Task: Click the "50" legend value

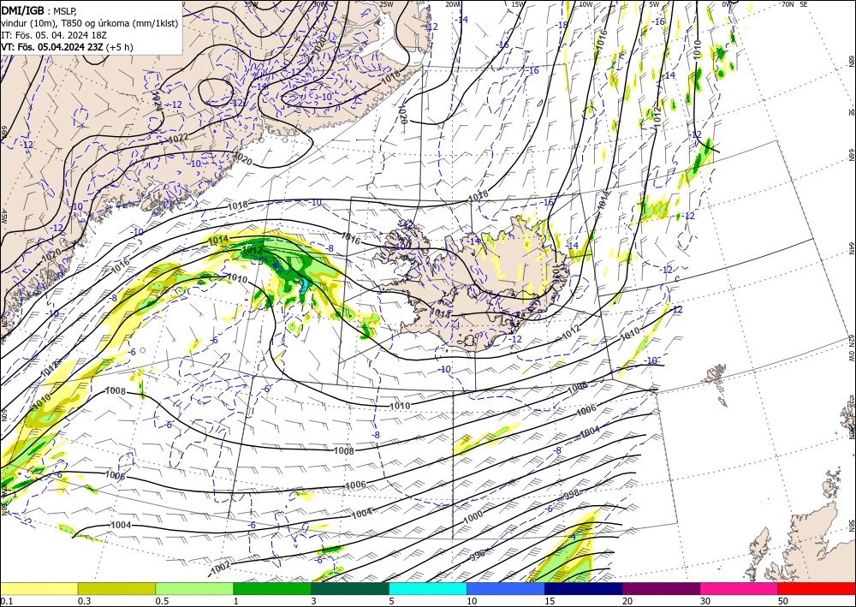Action: coord(783,601)
